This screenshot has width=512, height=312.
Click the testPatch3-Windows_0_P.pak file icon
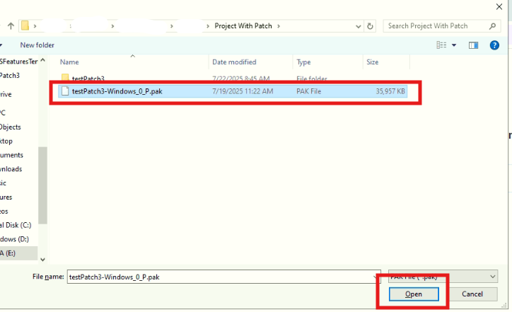(65, 91)
